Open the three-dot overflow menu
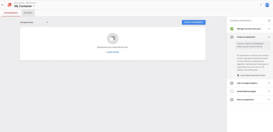 (x=261, y=5)
